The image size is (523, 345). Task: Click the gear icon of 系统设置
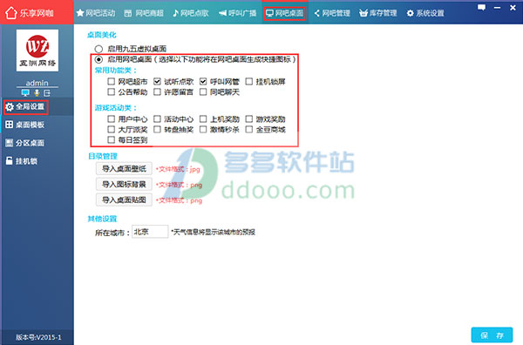coord(411,13)
